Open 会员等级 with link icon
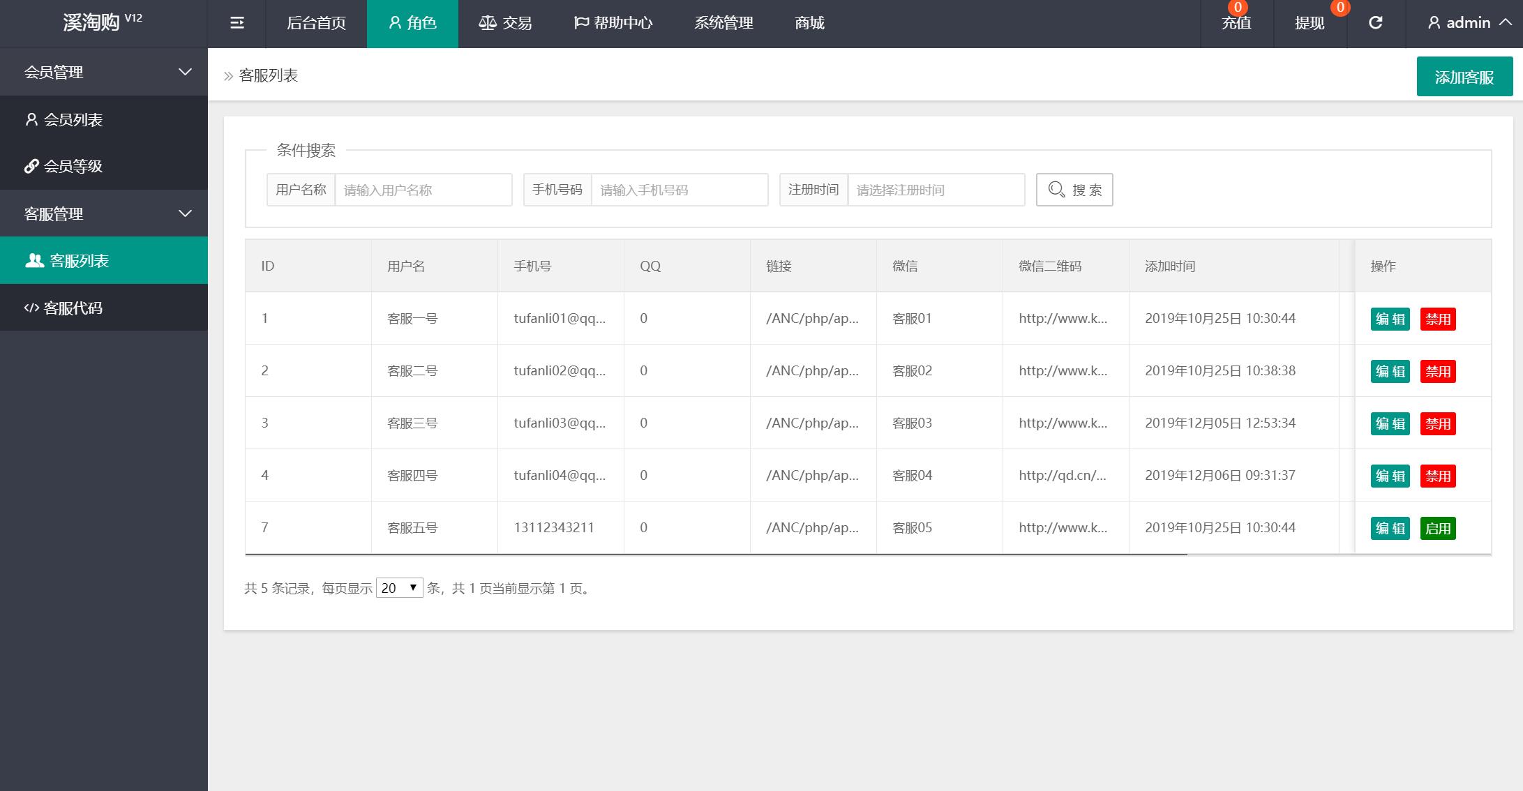Image resolution: width=1523 pixels, height=791 pixels. click(x=73, y=166)
